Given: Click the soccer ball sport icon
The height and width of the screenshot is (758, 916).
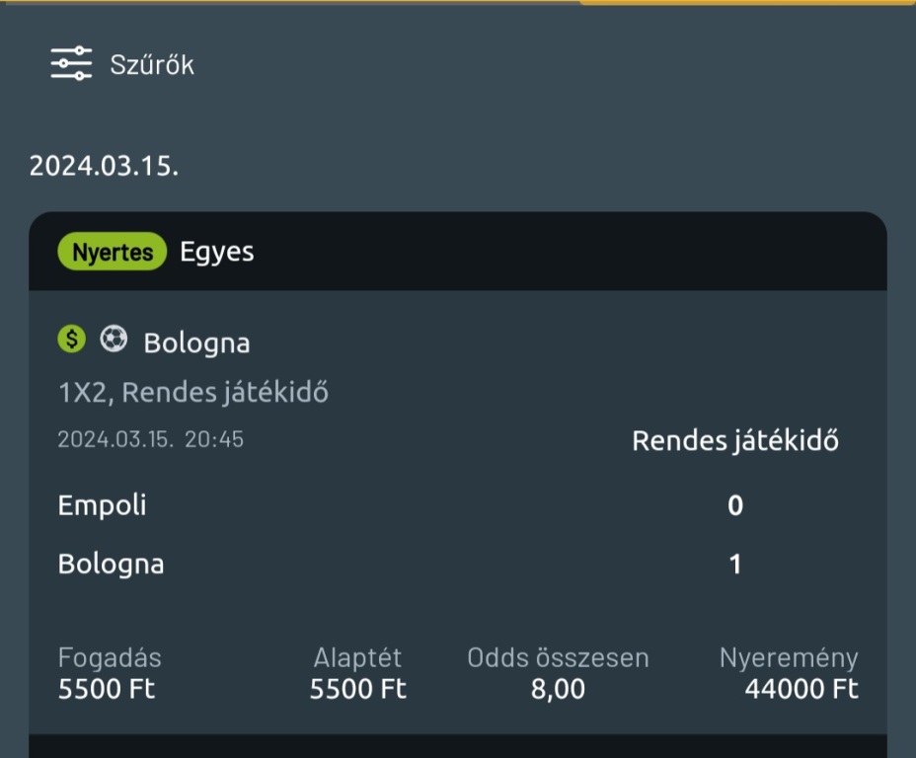Looking at the screenshot, I should tap(114, 340).
